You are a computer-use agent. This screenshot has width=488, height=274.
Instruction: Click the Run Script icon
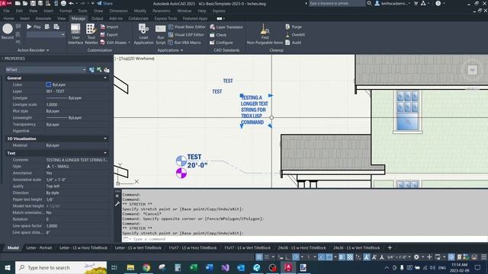(x=160, y=34)
